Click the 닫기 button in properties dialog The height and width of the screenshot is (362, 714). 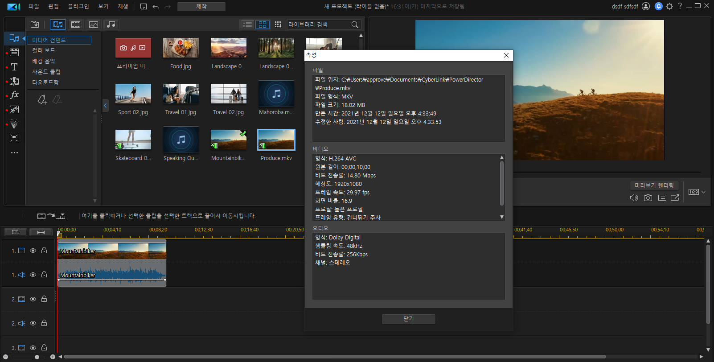(409, 319)
